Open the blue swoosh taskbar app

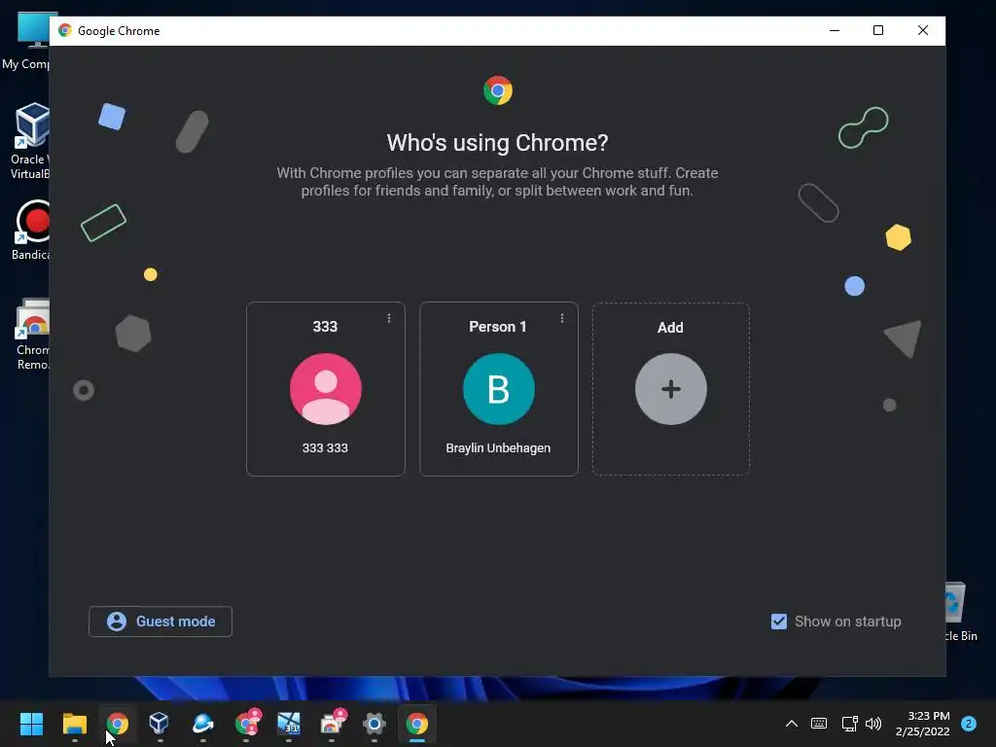[202, 724]
